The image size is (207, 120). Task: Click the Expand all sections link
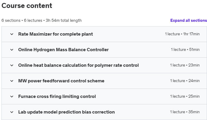(x=189, y=20)
